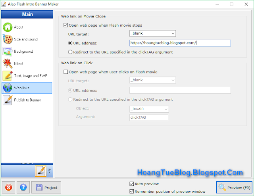Open the Object _level0 dropdown

pos(149,109)
